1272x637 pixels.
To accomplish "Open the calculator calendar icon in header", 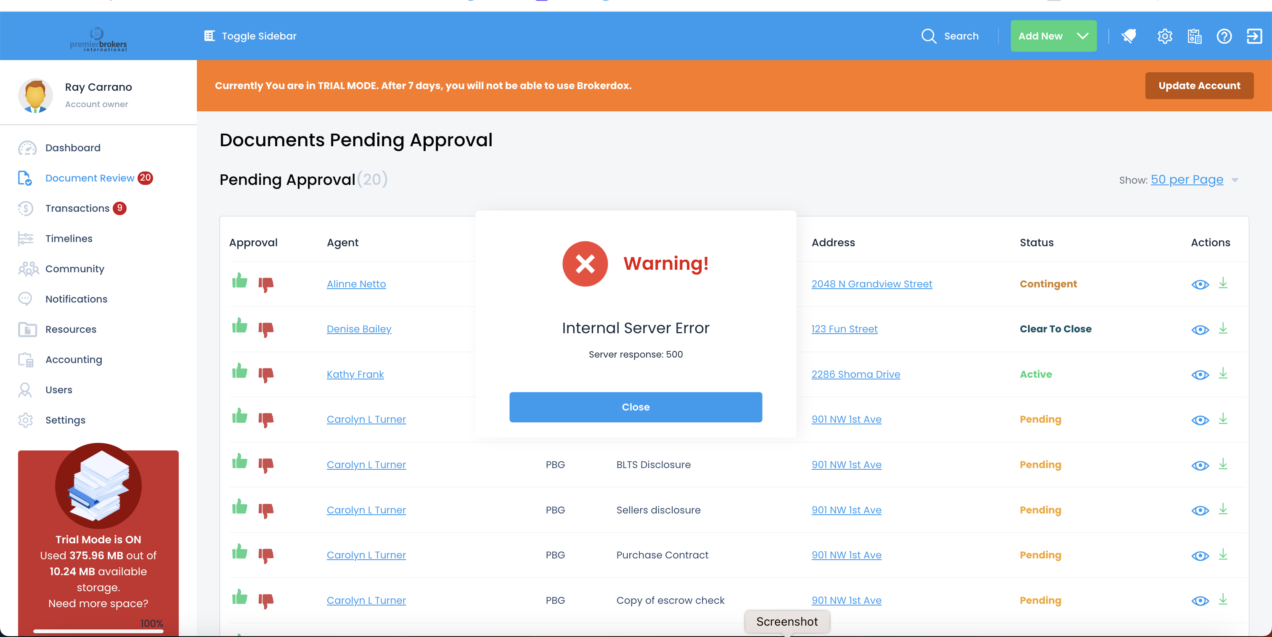I will click(x=1194, y=36).
